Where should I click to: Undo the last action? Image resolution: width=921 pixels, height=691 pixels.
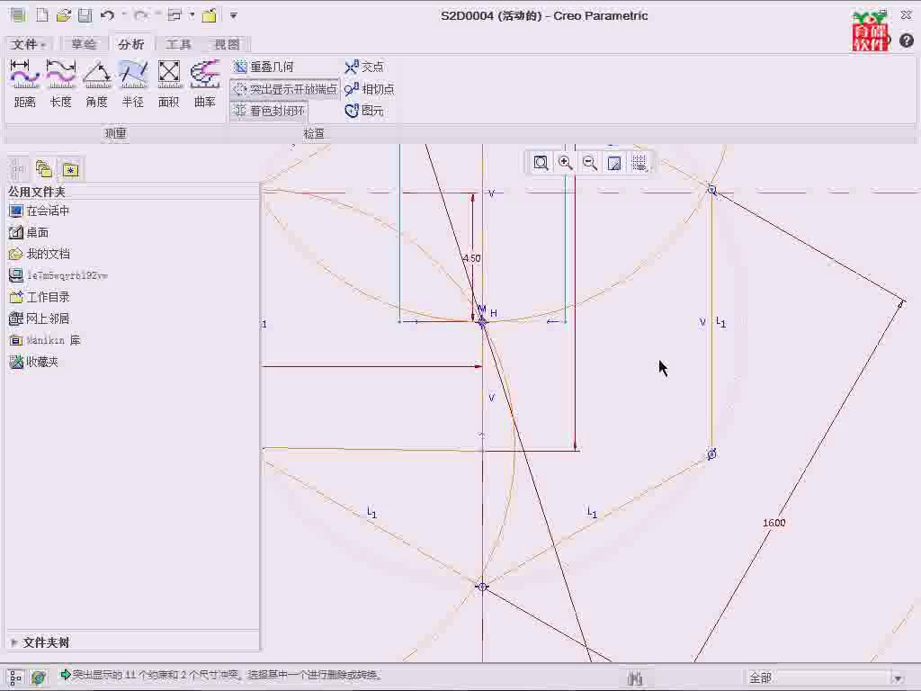click(x=107, y=15)
